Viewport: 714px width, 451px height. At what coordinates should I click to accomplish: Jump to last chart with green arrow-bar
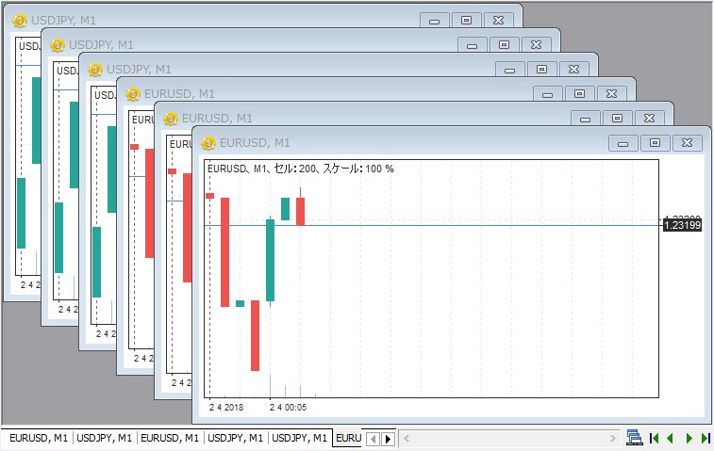704,438
